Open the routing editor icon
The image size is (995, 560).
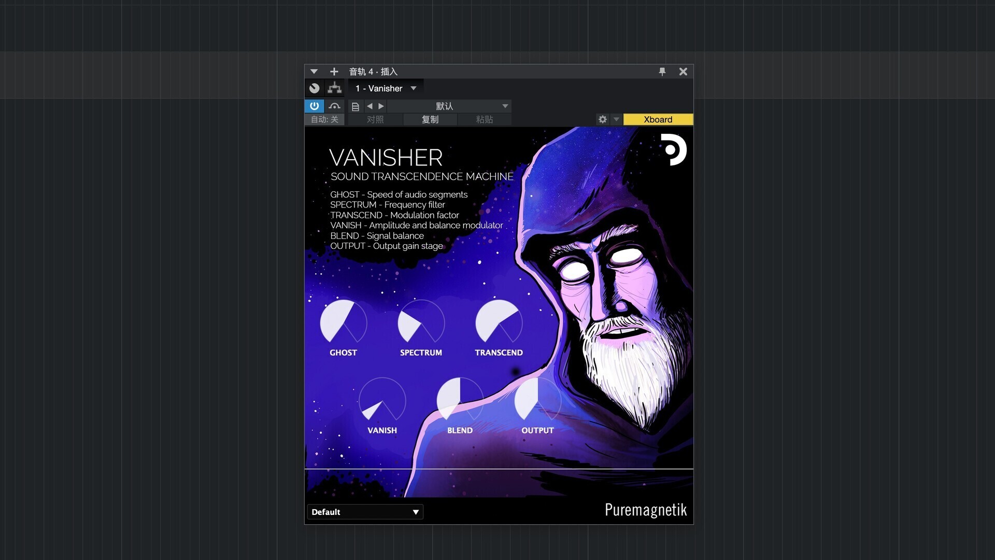(334, 88)
